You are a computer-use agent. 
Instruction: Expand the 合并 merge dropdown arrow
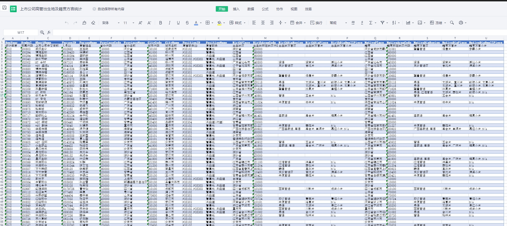tap(305, 23)
